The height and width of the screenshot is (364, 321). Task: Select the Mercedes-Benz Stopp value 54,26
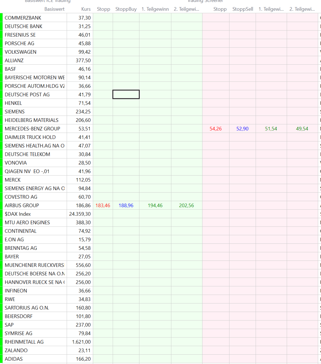tap(216, 129)
